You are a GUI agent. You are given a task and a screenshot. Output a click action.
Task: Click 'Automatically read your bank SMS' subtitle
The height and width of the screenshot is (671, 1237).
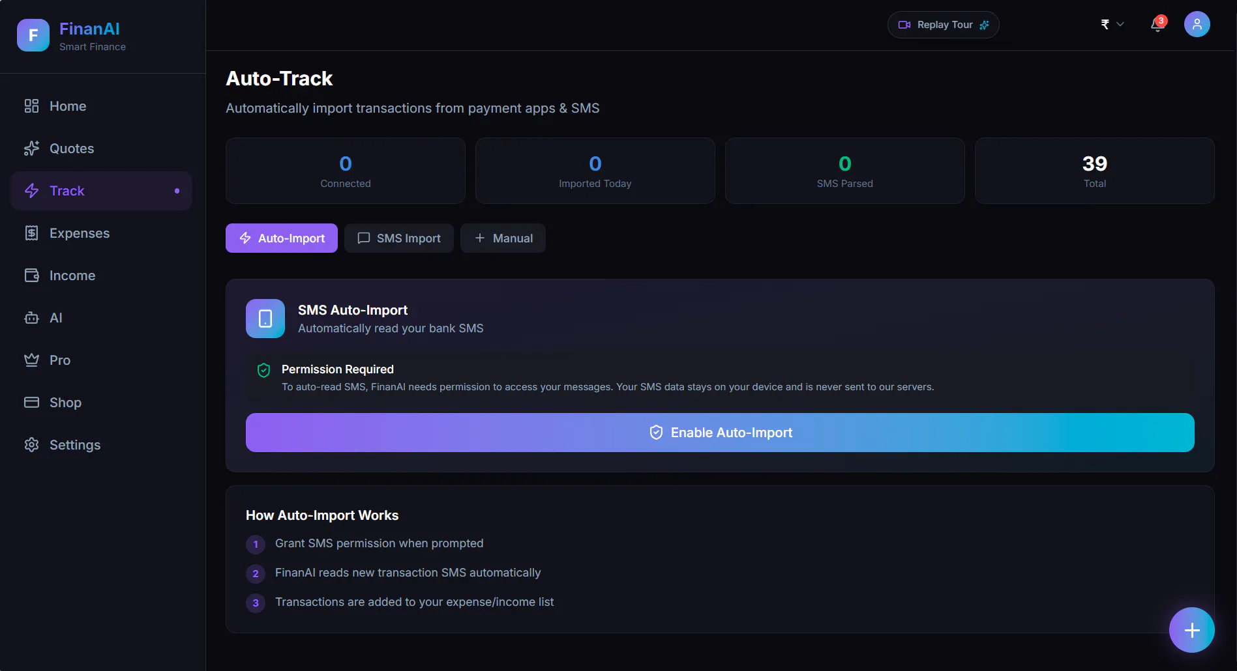pos(391,328)
